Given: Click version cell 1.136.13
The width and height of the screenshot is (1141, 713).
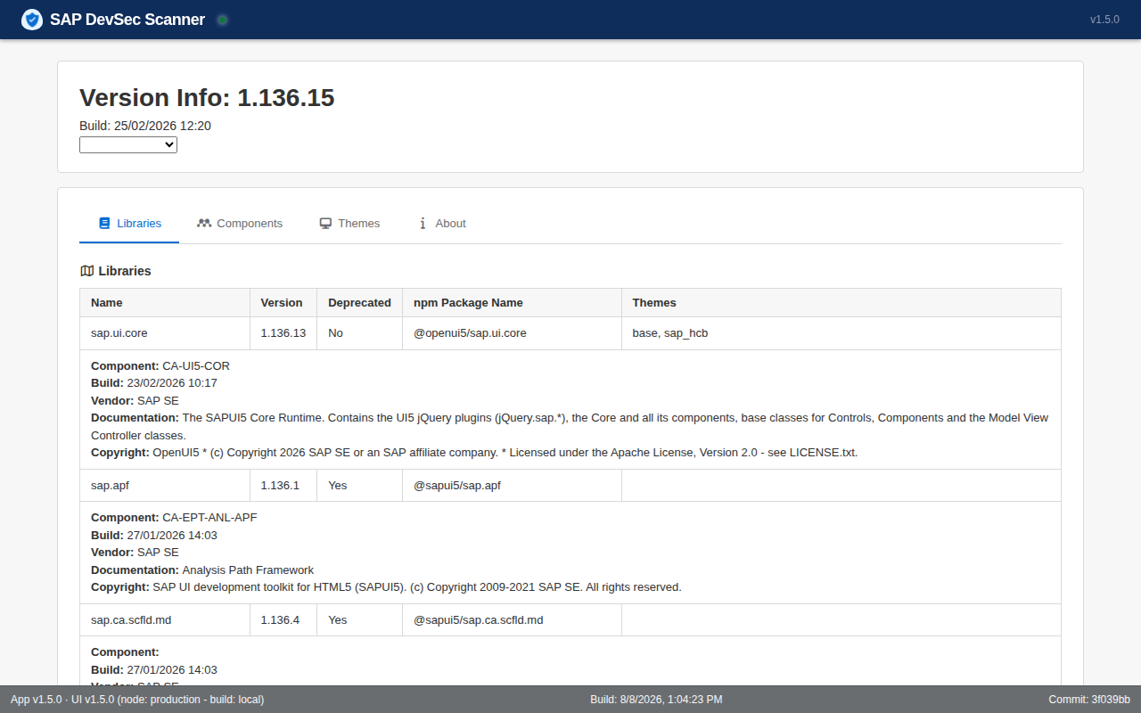Looking at the screenshot, I should pyautogui.click(x=283, y=333).
